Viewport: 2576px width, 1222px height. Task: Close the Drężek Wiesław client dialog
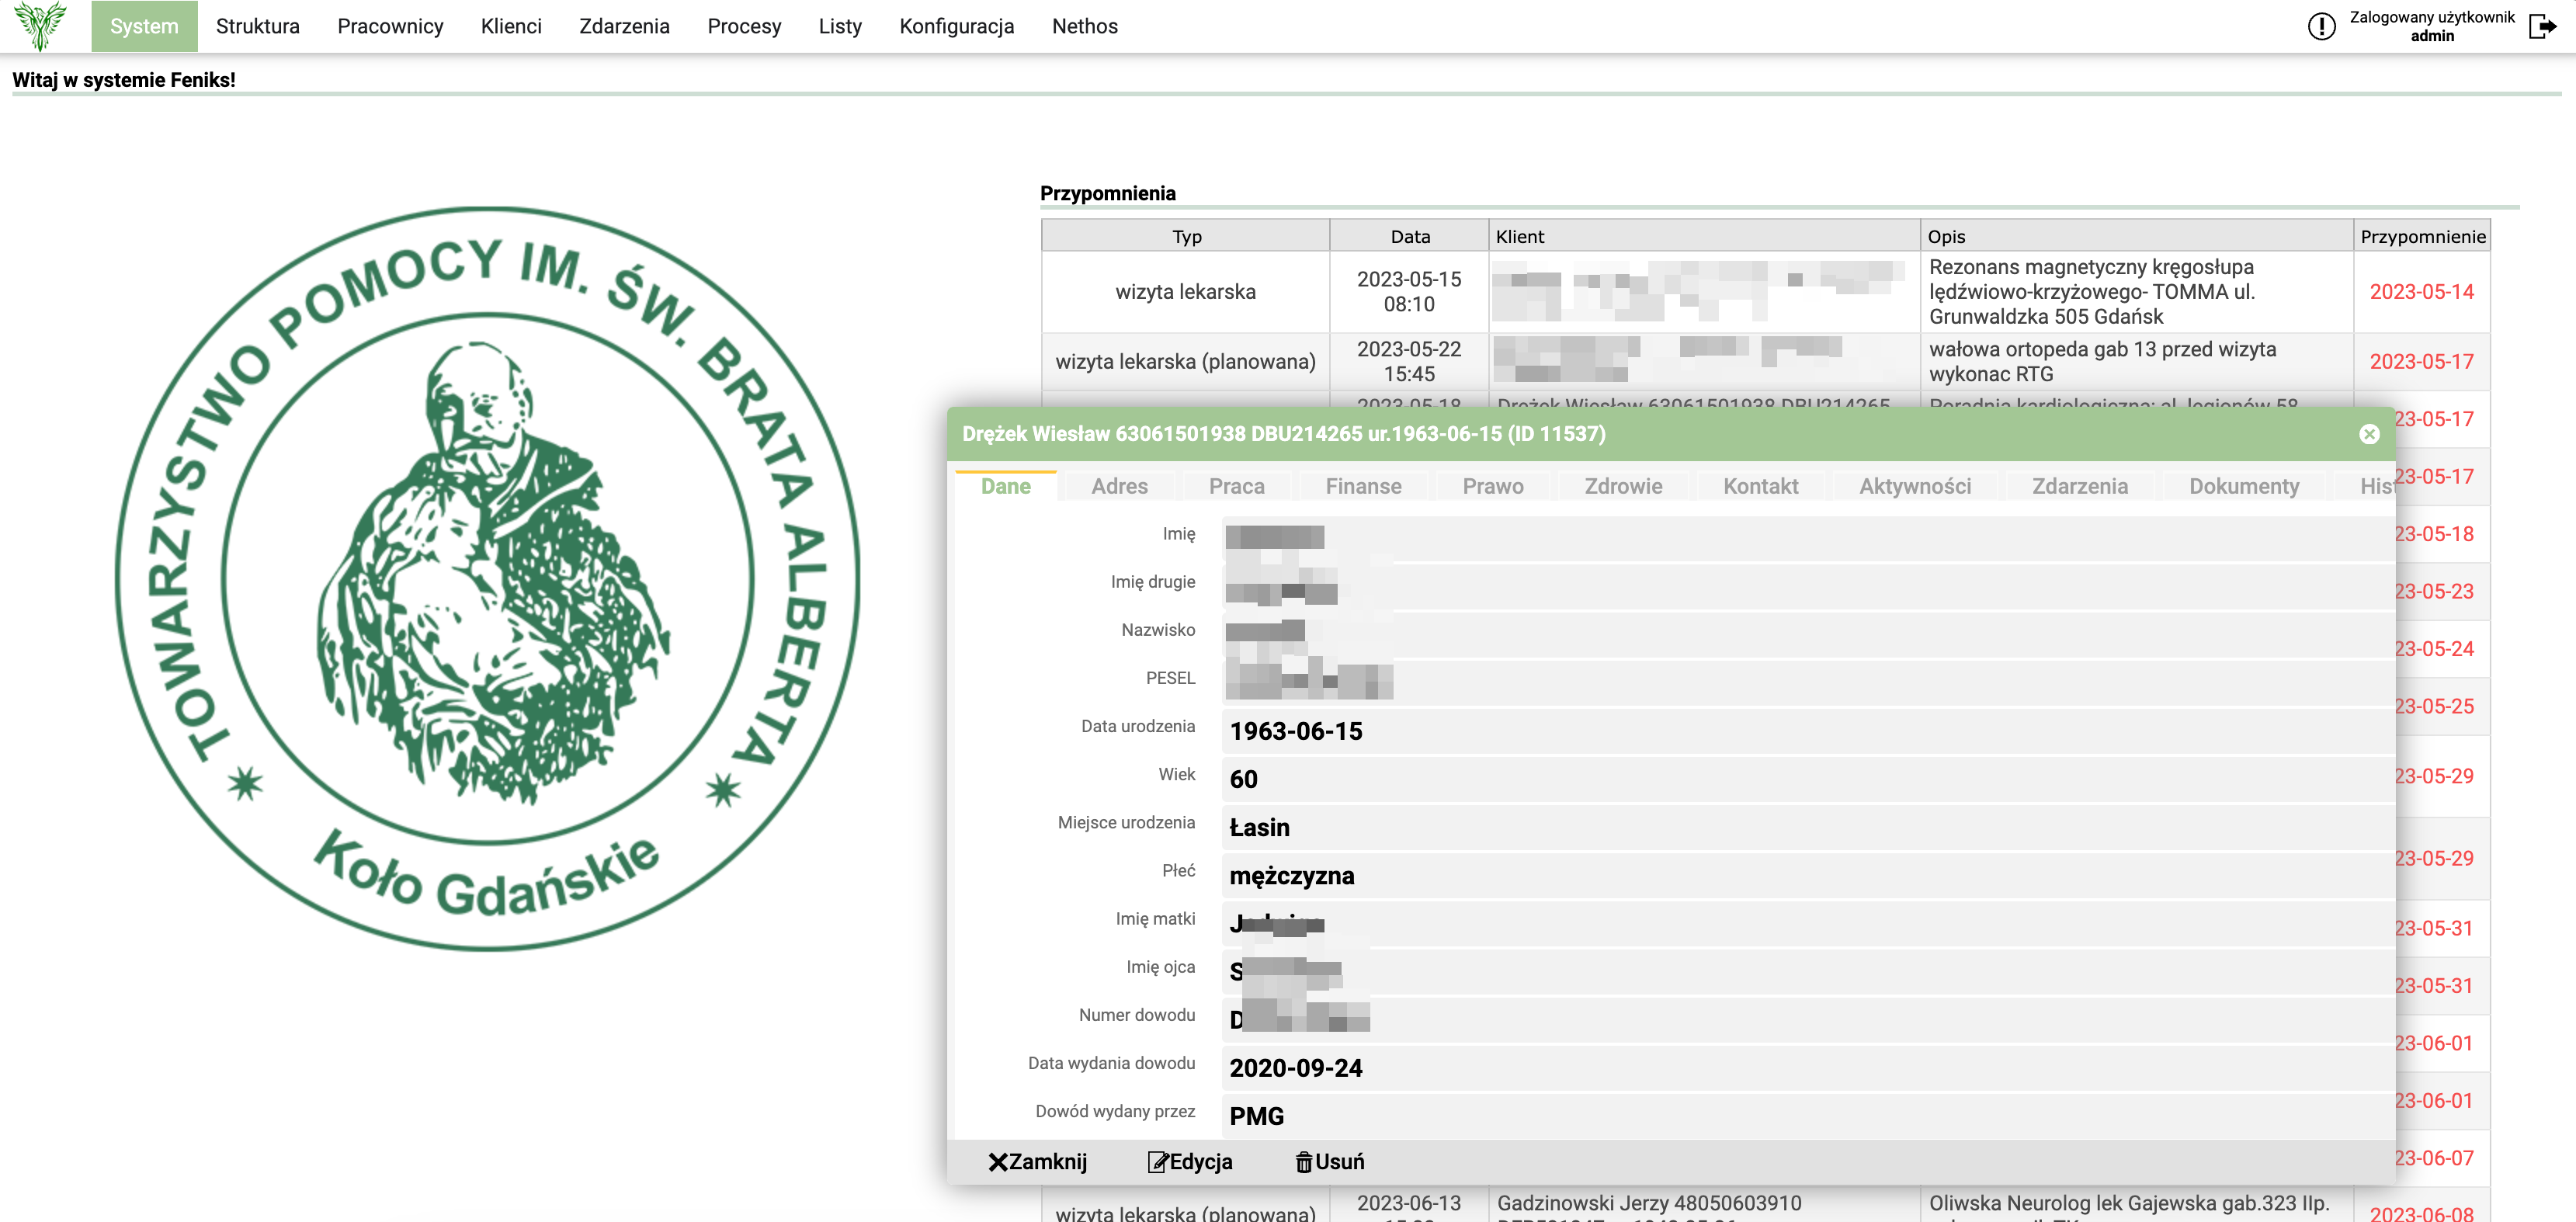(2369, 434)
